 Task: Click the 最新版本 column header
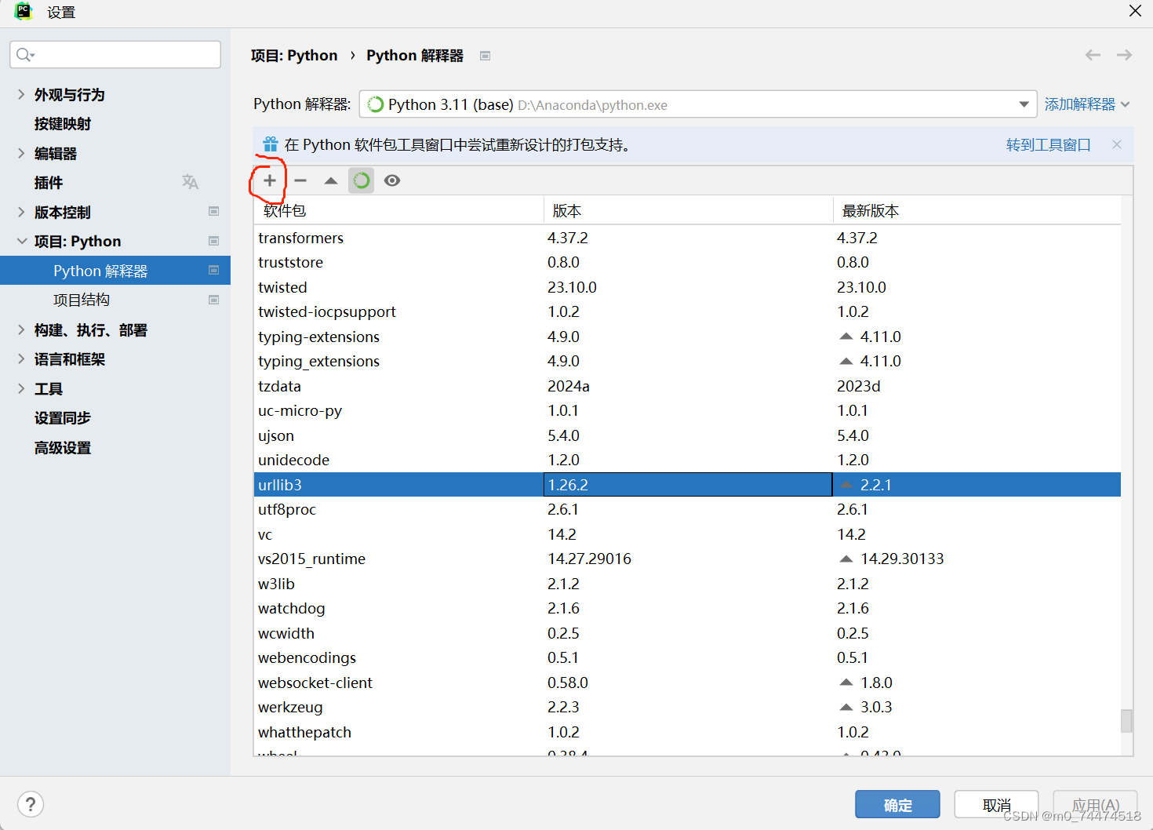tap(977, 210)
